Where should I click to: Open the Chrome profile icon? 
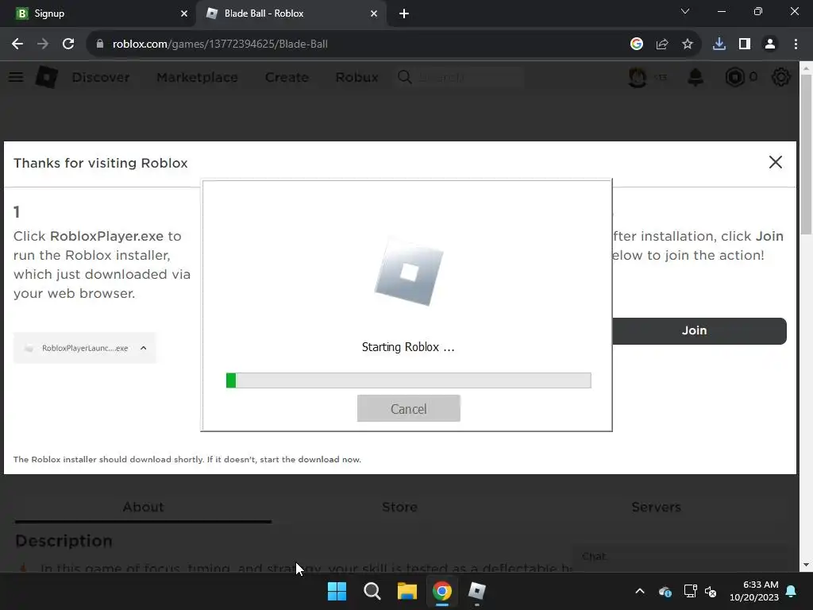pyautogui.click(x=770, y=44)
